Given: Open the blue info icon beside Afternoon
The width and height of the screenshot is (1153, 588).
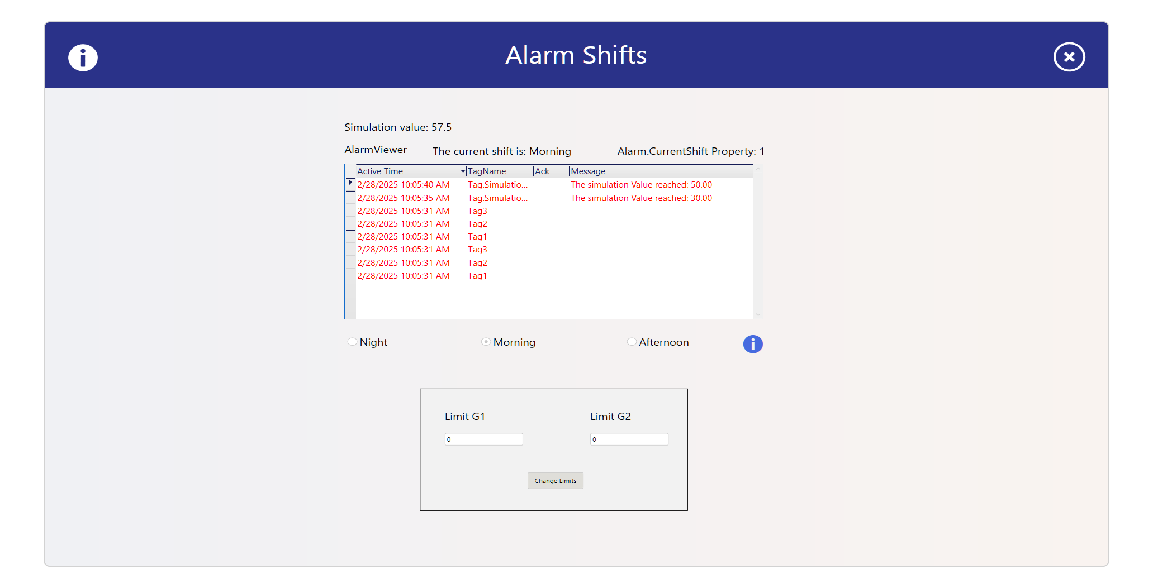Looking at the screenshot, I should pyautogui.click(x=752, y=344).
